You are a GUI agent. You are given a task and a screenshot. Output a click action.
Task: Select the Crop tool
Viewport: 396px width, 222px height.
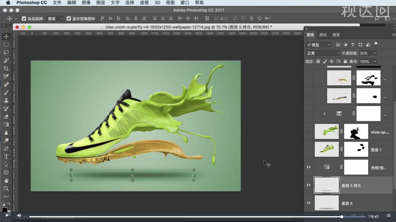pos(6,69)
